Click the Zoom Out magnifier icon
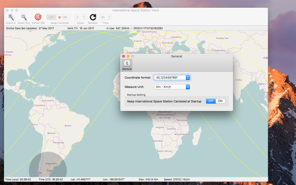The height and width of the screenshot is (185, 296). click(24, 17)
